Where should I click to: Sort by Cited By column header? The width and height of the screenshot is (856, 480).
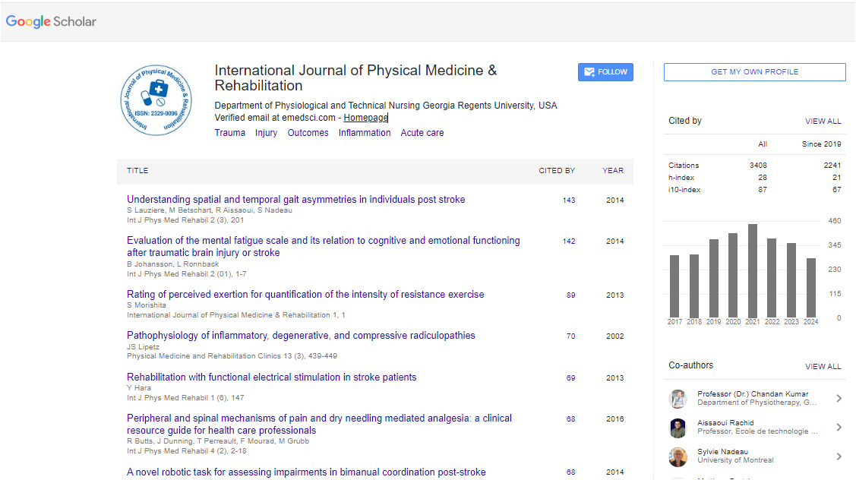[557, 171]
